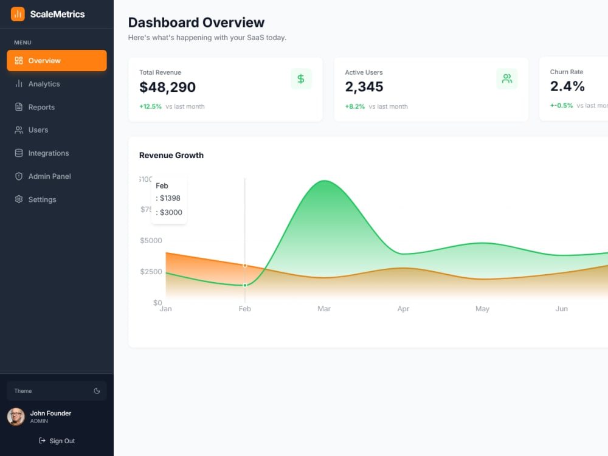This screenshot has width=608, height=456.
Task: Click John Founder's avatar photo
Action: (16, 417)
